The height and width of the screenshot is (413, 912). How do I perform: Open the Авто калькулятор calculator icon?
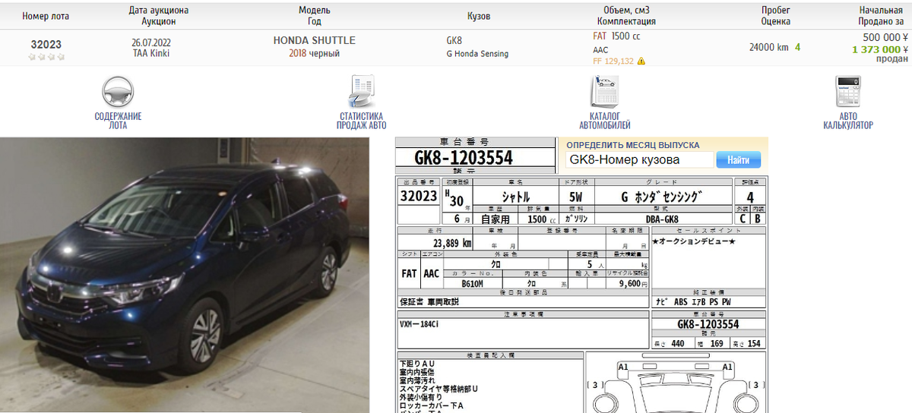(x=847, y=92)
